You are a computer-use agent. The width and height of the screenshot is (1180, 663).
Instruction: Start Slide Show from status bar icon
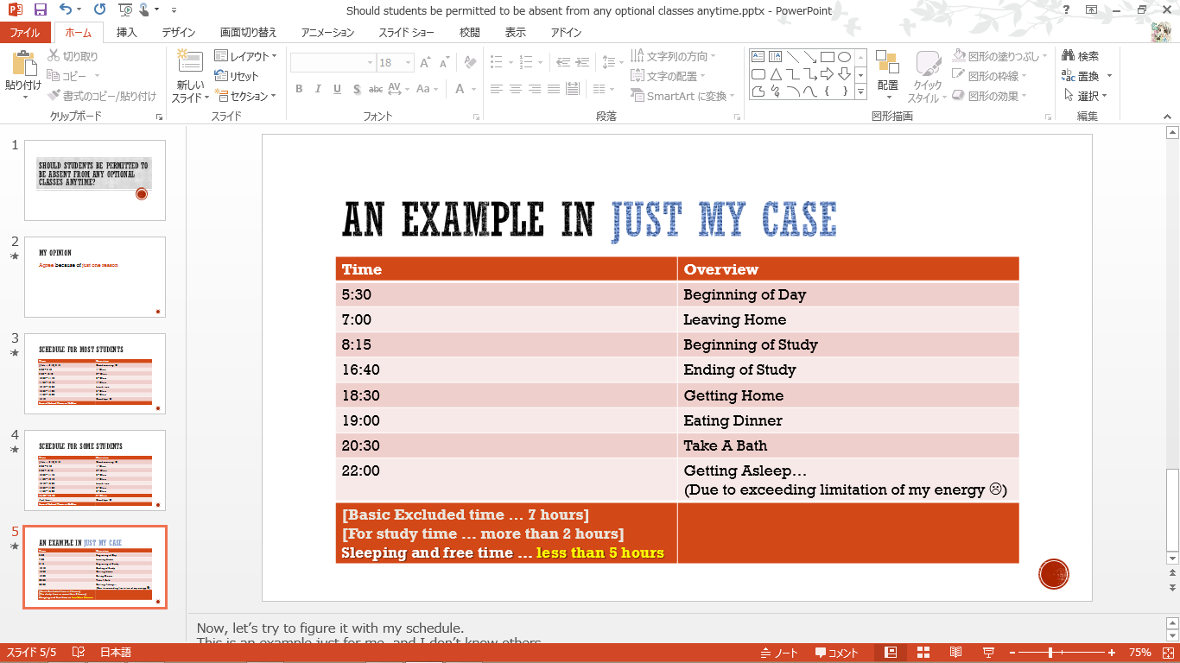[988, 653]
